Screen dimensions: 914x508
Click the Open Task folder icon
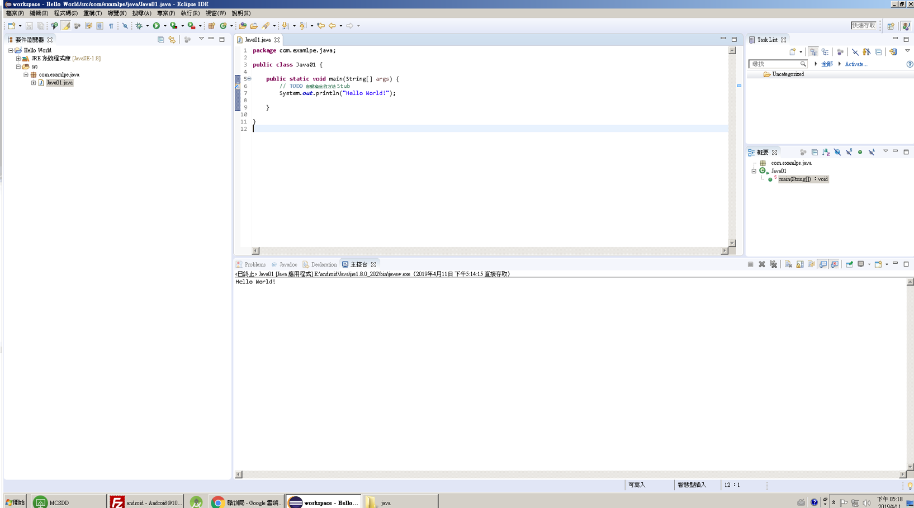click(x=254, y=26)
